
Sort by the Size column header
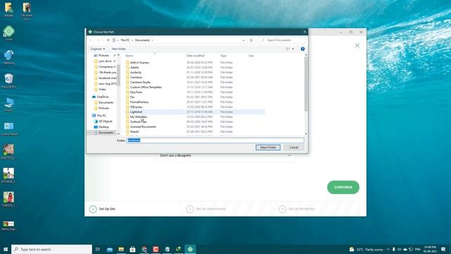251,56
